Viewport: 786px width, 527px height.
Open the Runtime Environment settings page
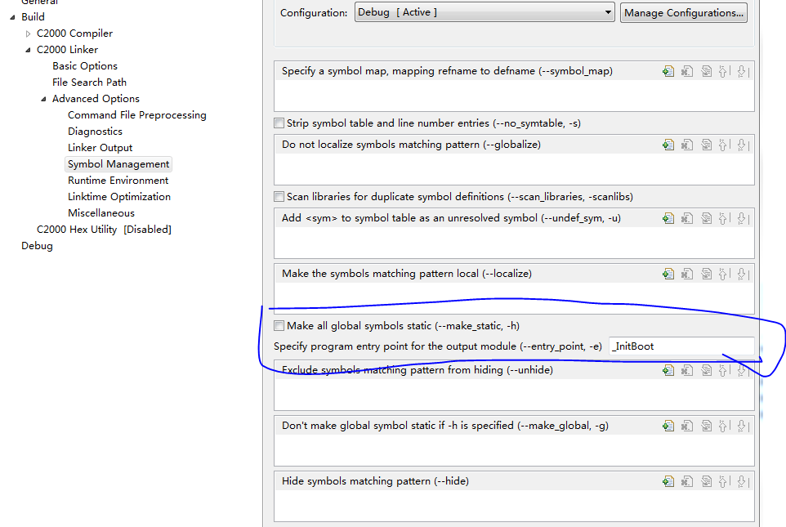pos(118,181)
